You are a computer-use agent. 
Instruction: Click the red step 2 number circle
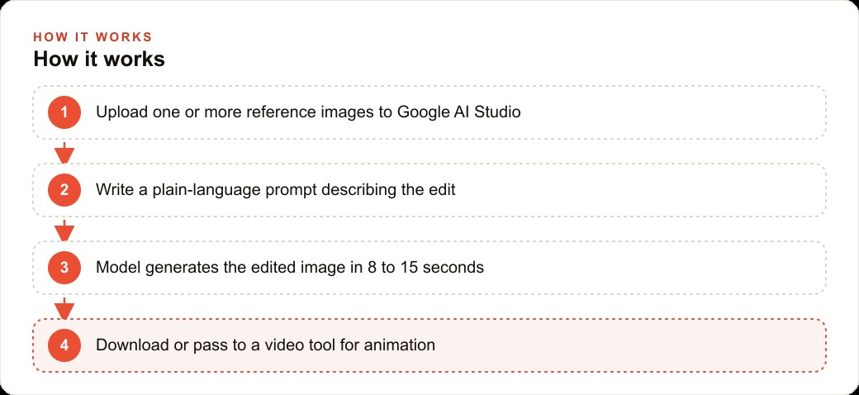[64, 190]
